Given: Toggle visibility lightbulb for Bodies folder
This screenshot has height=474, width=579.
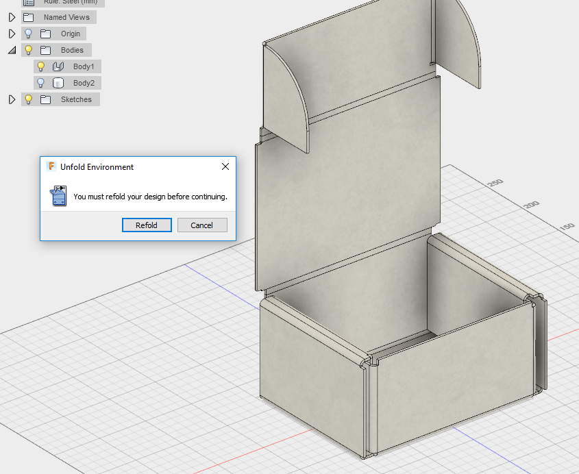Looking at the screenshot, I should click(28, 50).
